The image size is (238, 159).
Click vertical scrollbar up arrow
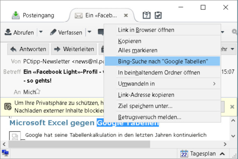click(233, 120)
